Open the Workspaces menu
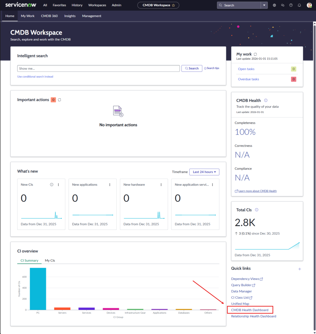Screen dimensions: 316x334 click(x=97, y=5)
